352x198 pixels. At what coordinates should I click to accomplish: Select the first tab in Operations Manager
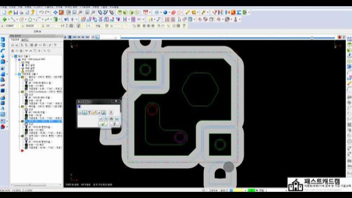[x=15, y=40]
